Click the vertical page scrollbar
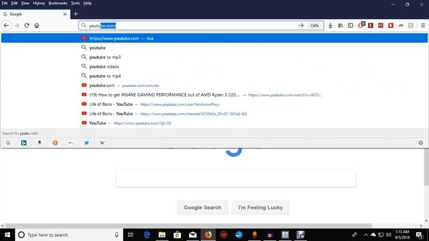The height and width of the screenshot is (241, 429). pyautogui.click(x=426, y=167)
